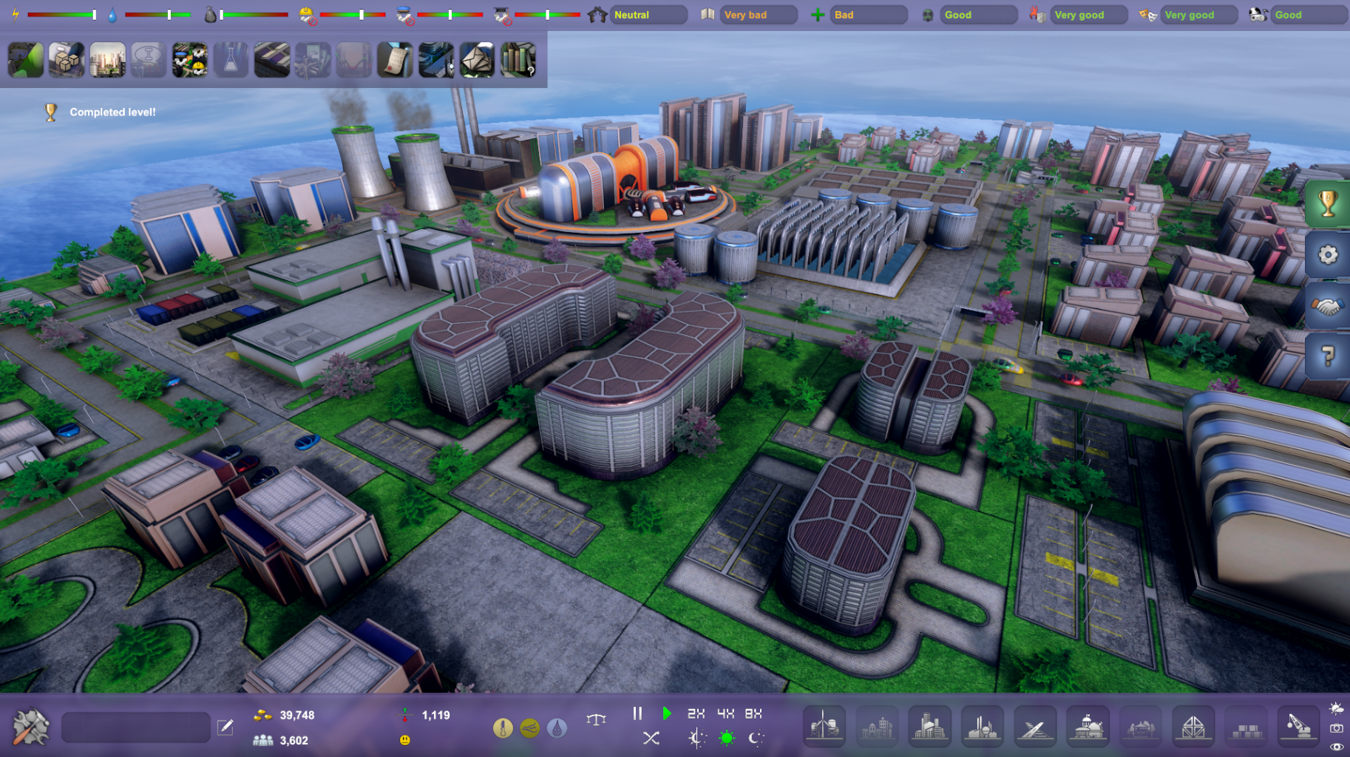Click the 3,602 population count
The width and height of the screenshot is (1350, 757).
[294, 740]
